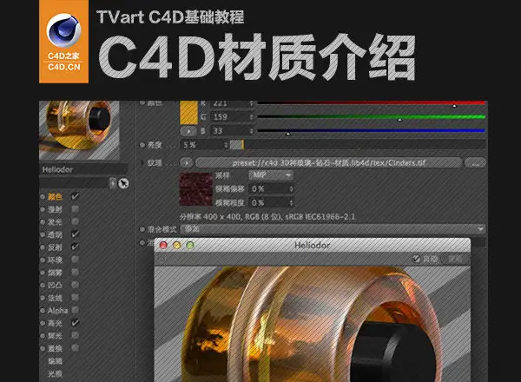Enable the 辉光 channel checkbox

coord(75,335)
